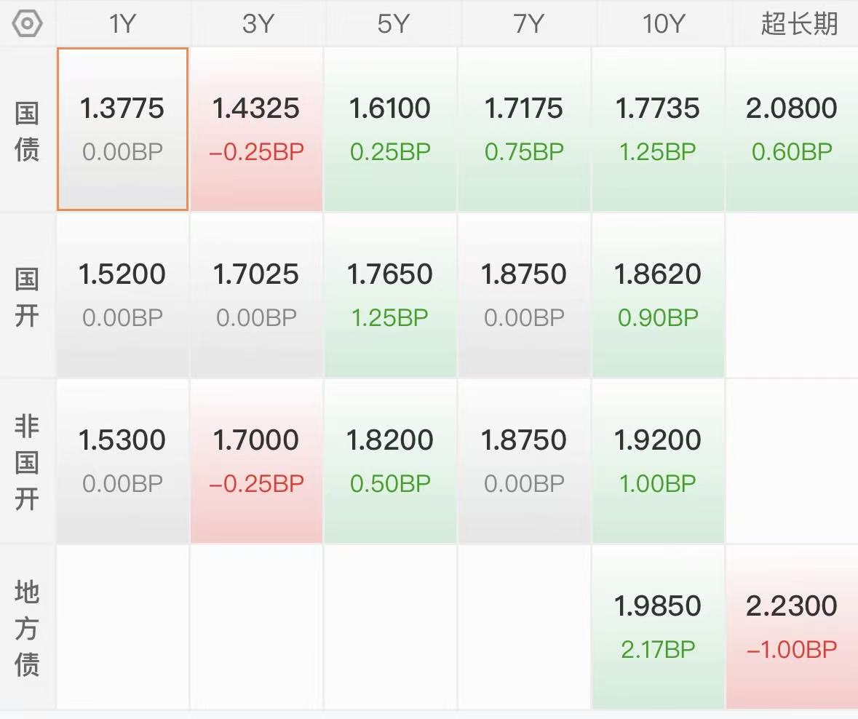
Task: Open the highlighted 国债 1Y cell 1.3775
Action: [x=122, y=129]
